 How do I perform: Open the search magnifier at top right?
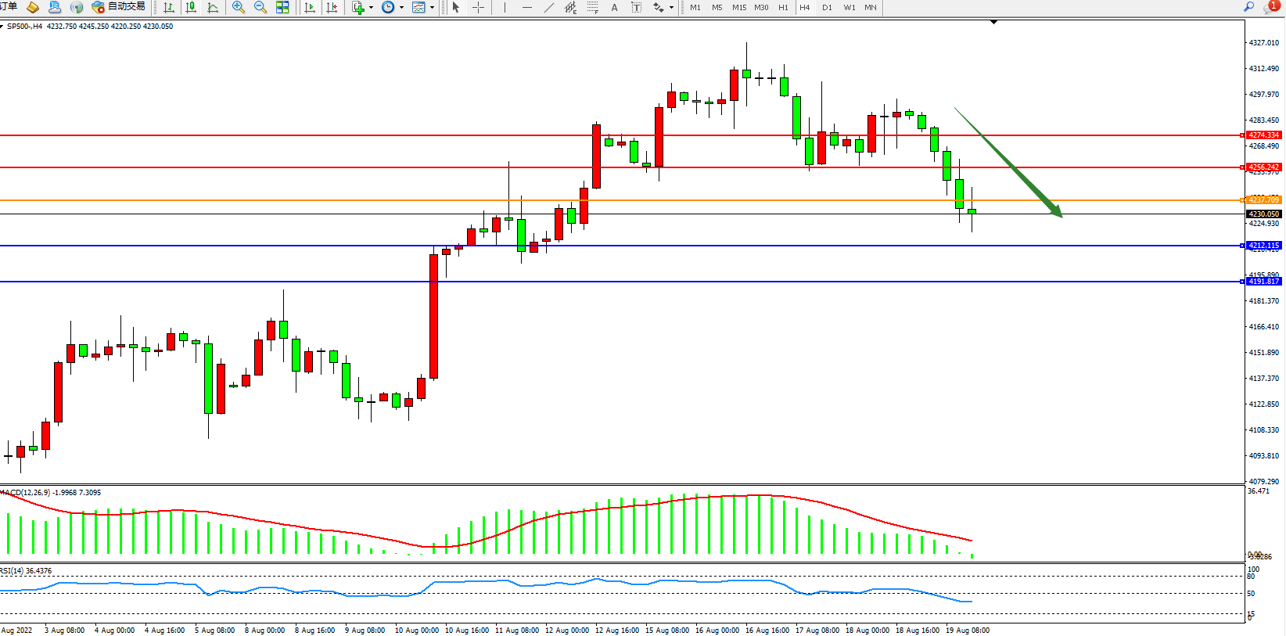(x=1248, y=7)
